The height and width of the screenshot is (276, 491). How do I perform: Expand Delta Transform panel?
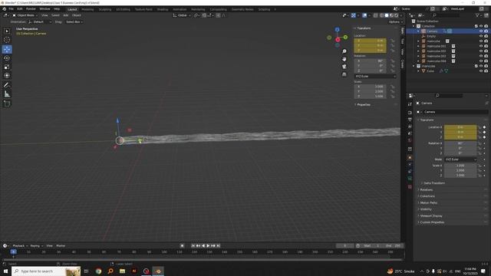434,183
